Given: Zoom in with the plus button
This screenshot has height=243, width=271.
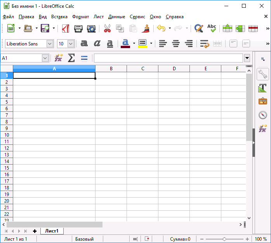Looking at the screenshot, I should [x=247, y=239].
